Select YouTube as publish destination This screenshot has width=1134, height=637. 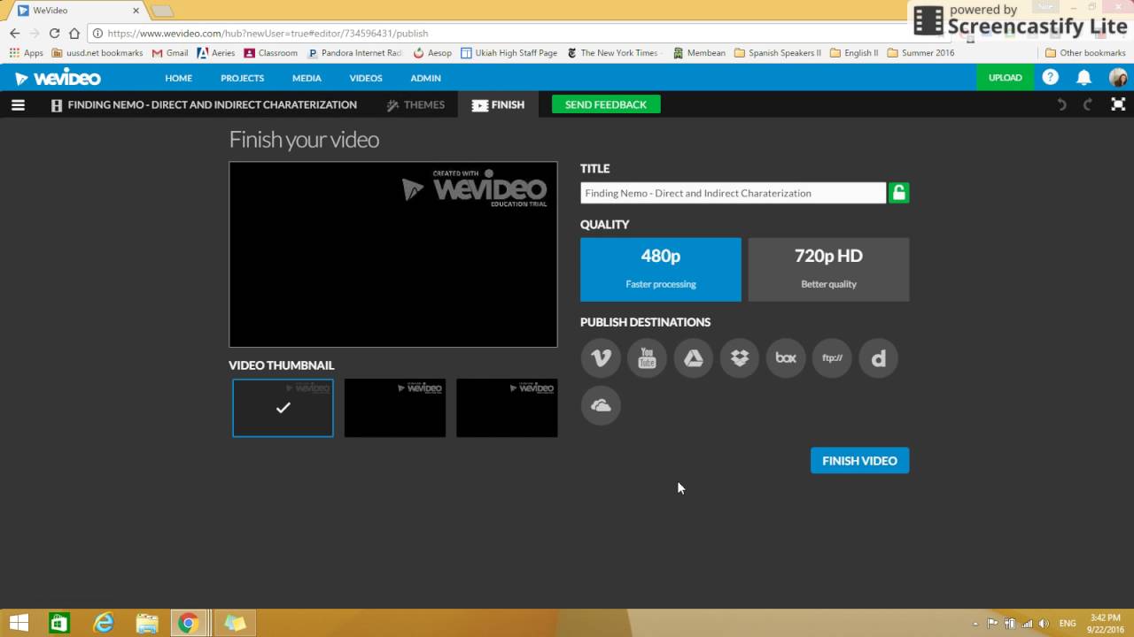click(x=647, y=358)
